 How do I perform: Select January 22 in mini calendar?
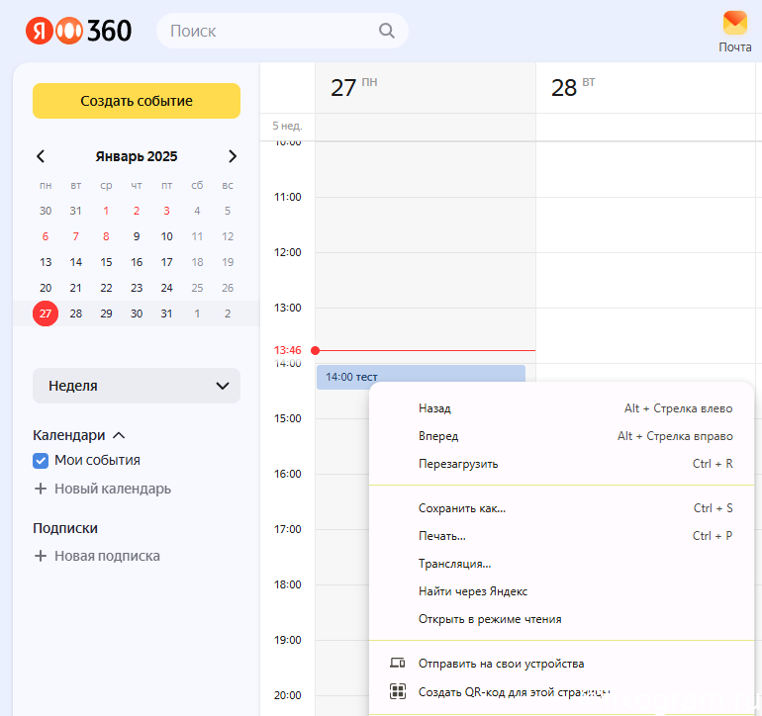106,288
